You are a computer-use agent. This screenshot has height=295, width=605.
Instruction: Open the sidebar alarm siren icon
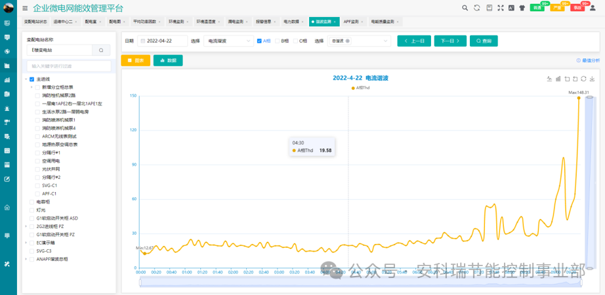(x=7, y=108)
